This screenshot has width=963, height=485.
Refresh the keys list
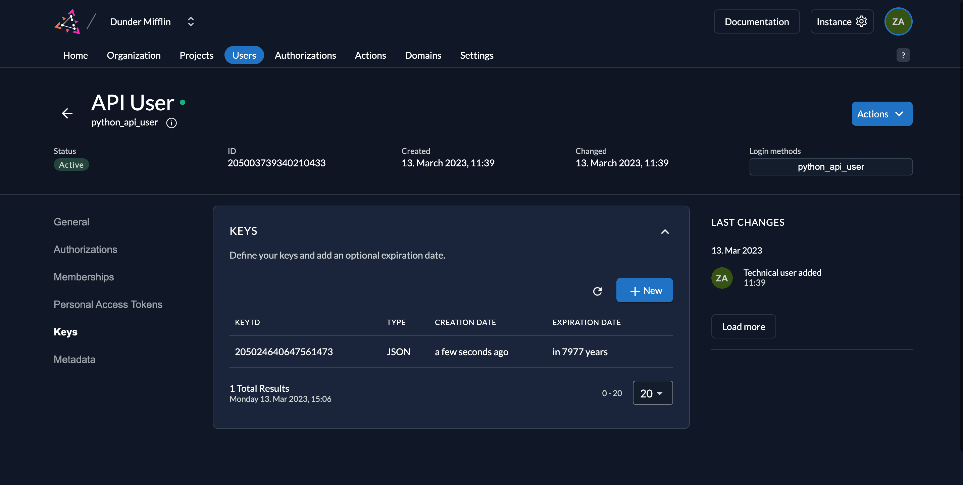pos(597,291)
